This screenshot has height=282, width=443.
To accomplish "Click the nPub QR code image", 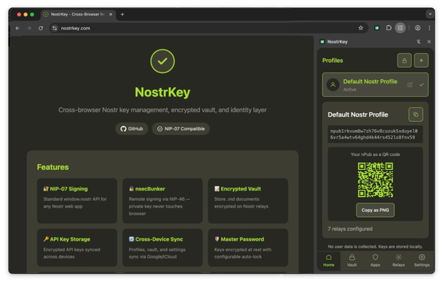I will 375,179.
